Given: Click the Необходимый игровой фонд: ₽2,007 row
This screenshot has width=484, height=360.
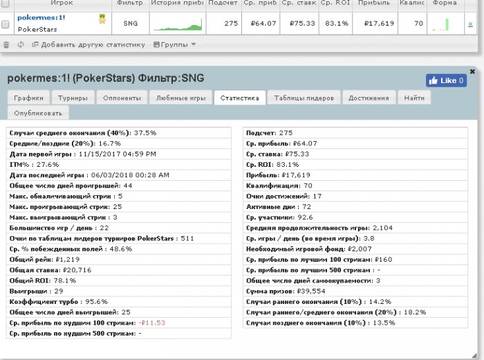Looking at the screenshot, I should pyautogui.click(x=355, y=249).
